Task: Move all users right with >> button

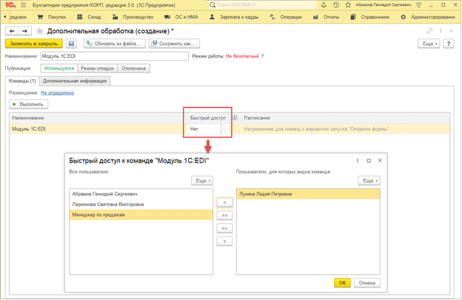Action: (224, 215)
